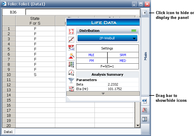Viewport: 195px width, 136px height.
Task: Hide the control panel with arrow icon
Action: pos(145,13)
